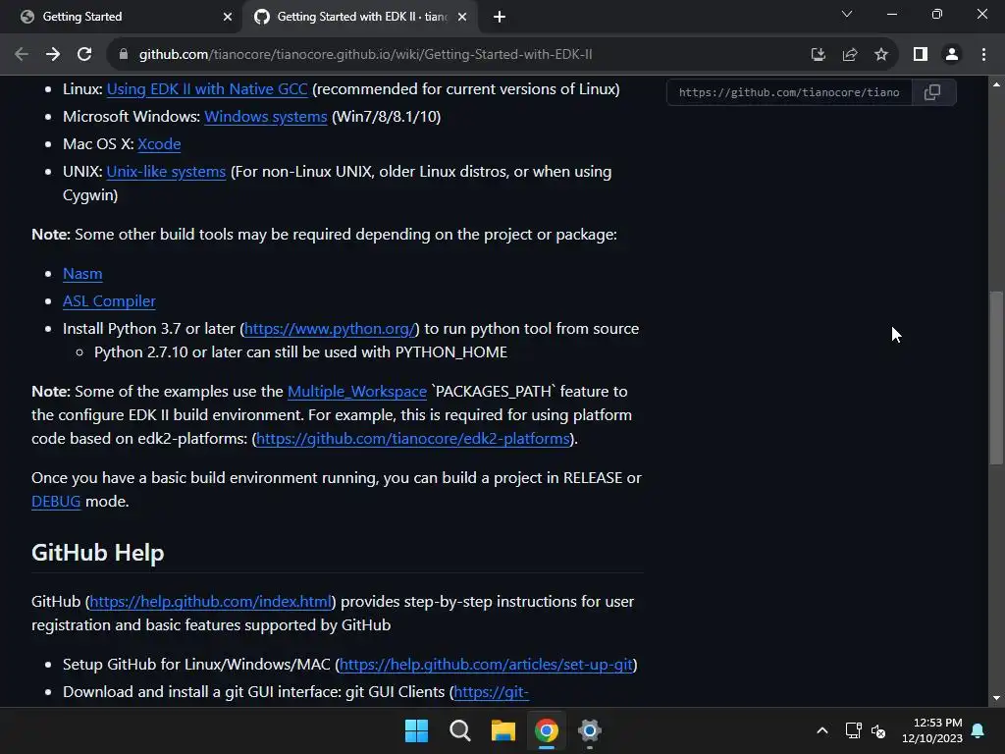Open Settings from the taskbar
This screenshot has height=754, width=1005.
590,730
